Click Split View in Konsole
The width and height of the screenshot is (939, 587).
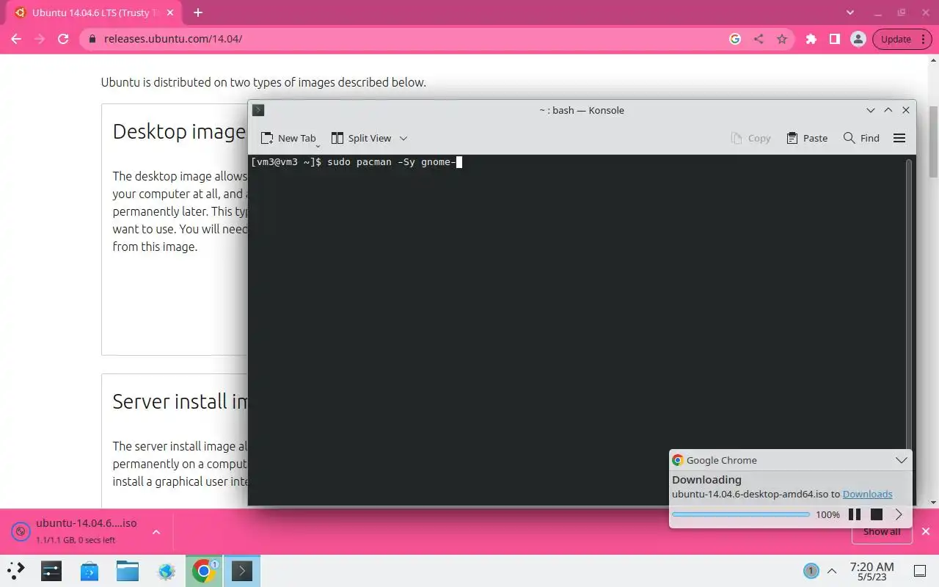pos(362,138)
